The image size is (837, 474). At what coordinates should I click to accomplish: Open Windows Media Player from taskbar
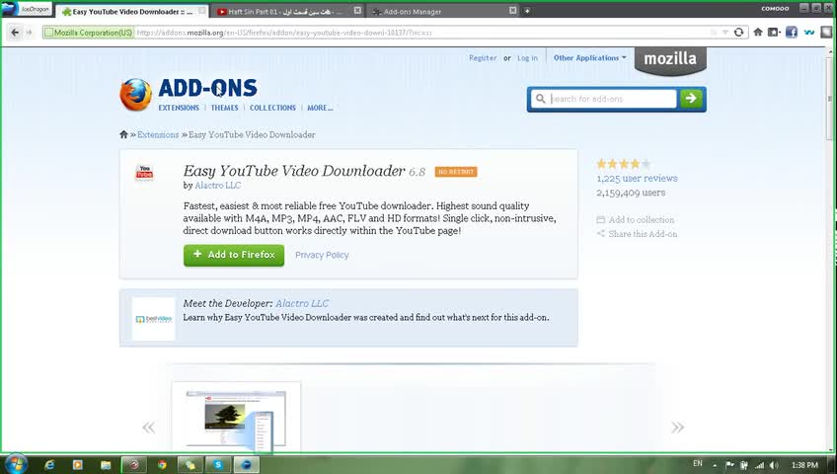click(77, 465)
